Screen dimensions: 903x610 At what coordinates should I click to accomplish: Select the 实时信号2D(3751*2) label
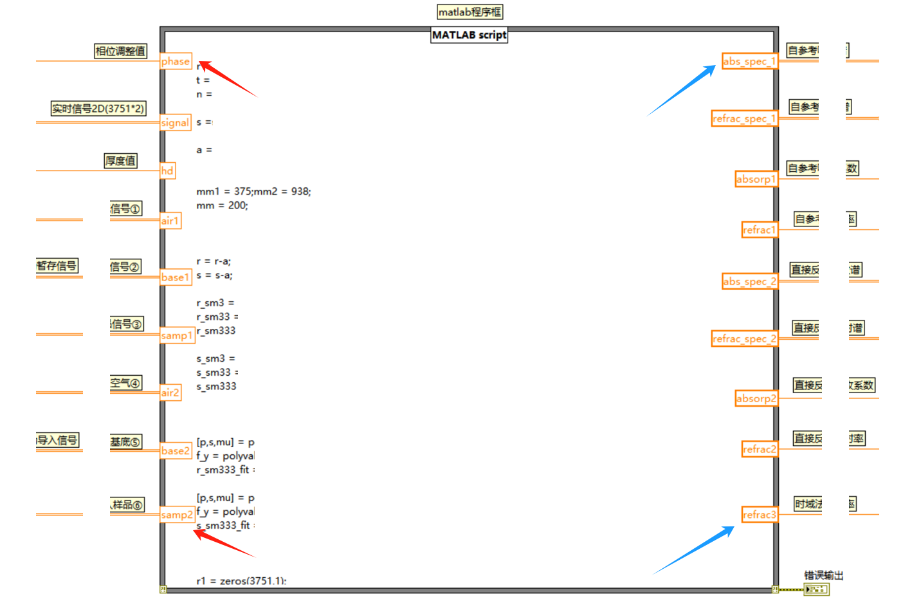[98, 108]
